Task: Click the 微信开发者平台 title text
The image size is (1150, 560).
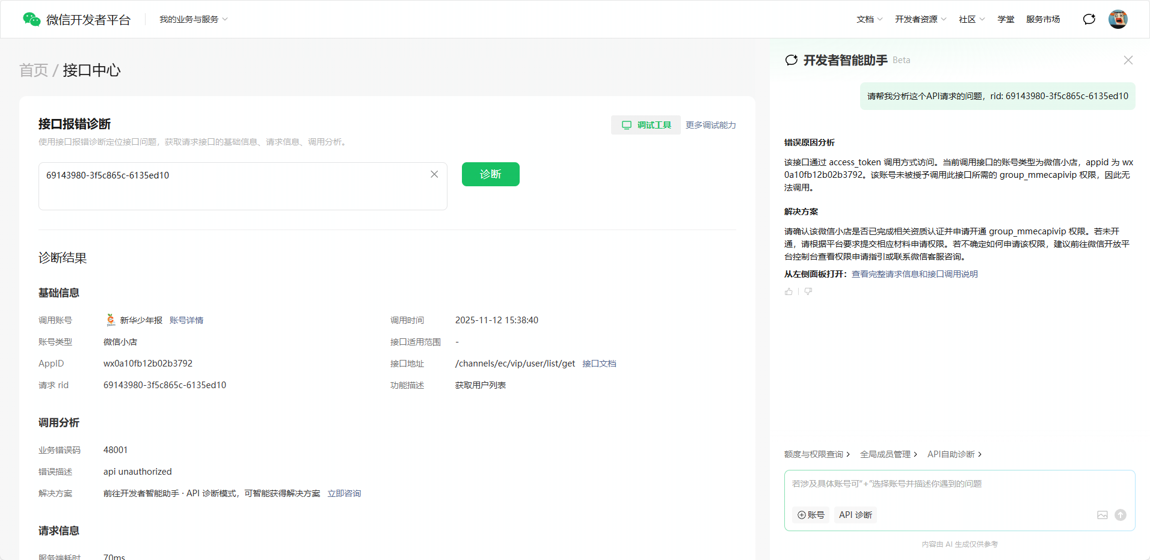Action: coord(88,19)
